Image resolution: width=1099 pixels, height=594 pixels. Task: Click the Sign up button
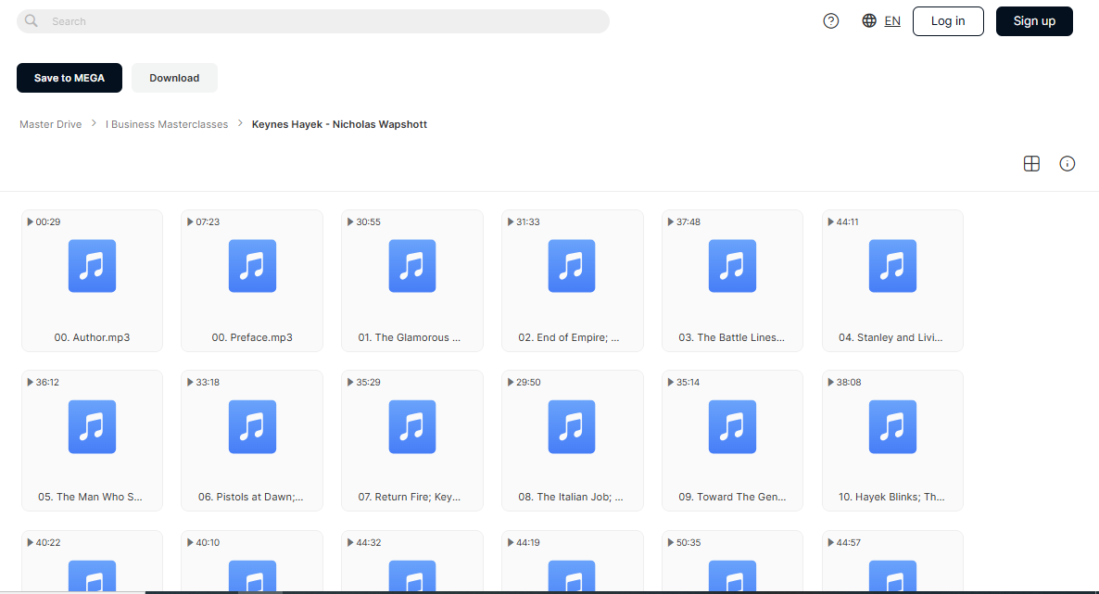1034,21
